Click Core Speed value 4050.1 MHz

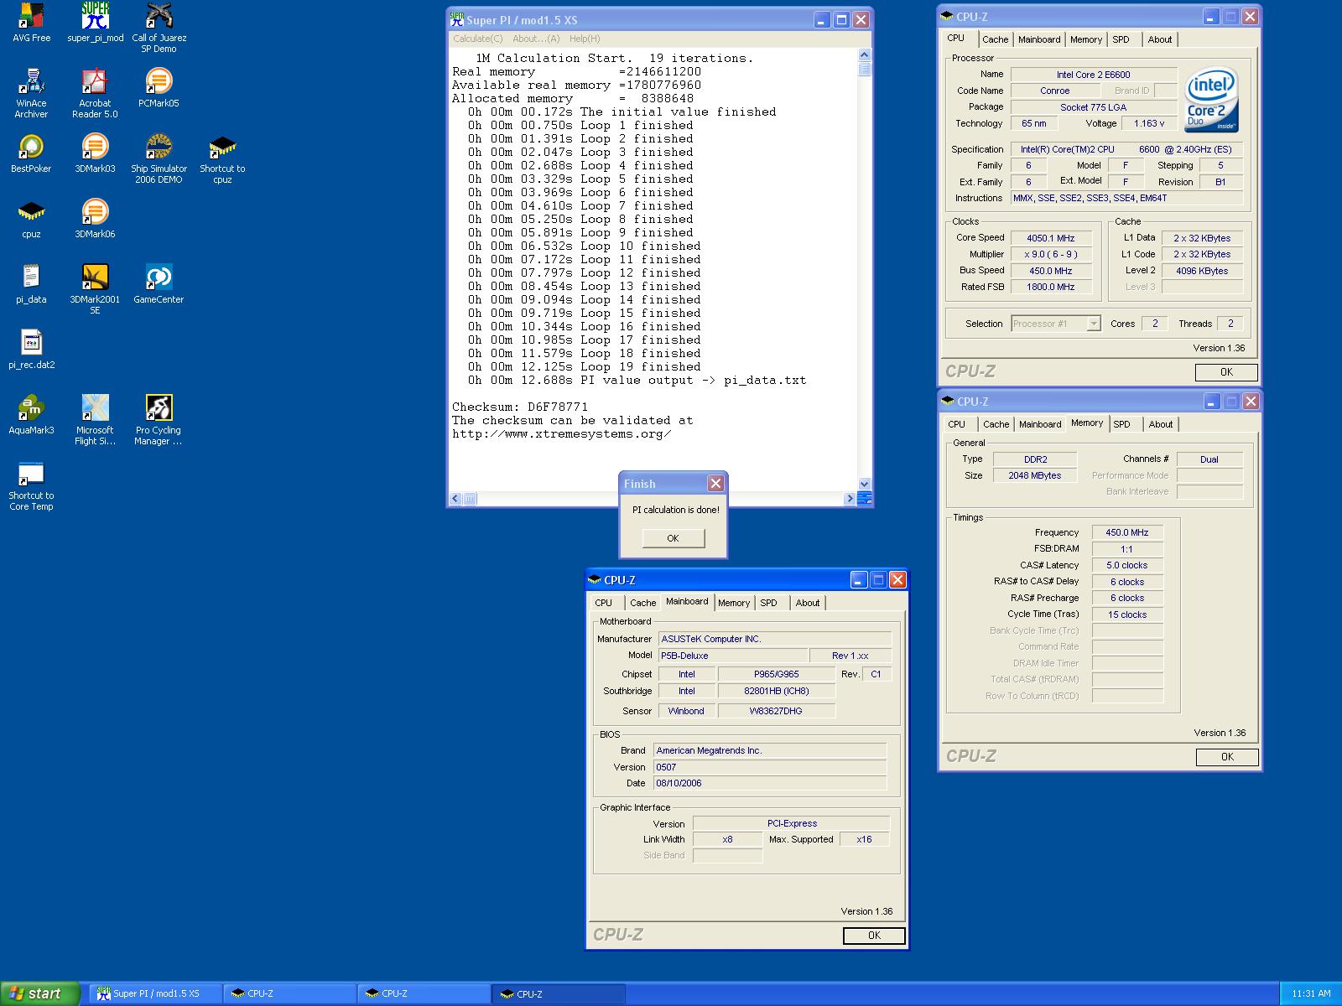(1051, 238)
